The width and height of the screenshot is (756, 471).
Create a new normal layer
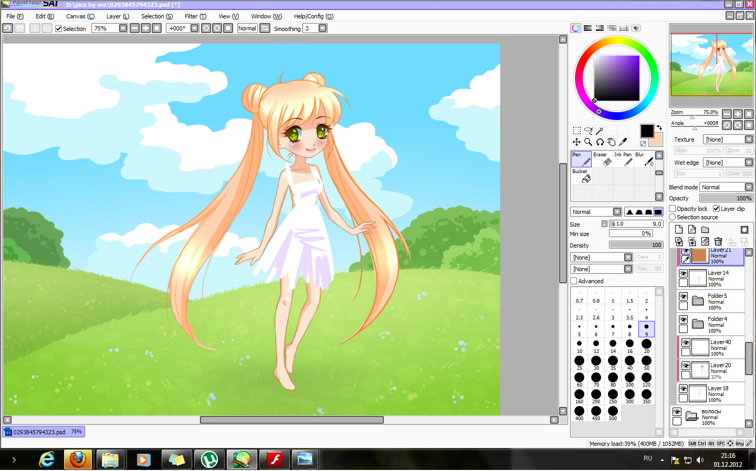point(679,230)
